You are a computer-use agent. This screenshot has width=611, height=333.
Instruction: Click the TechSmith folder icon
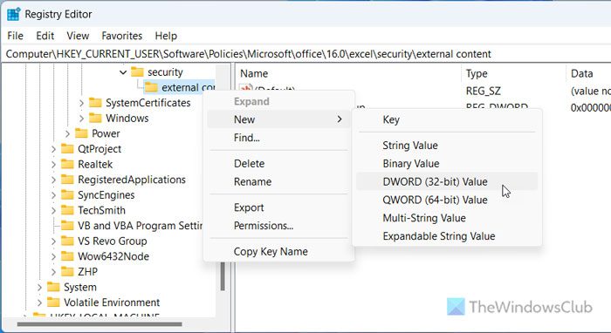tap(67, 210)
